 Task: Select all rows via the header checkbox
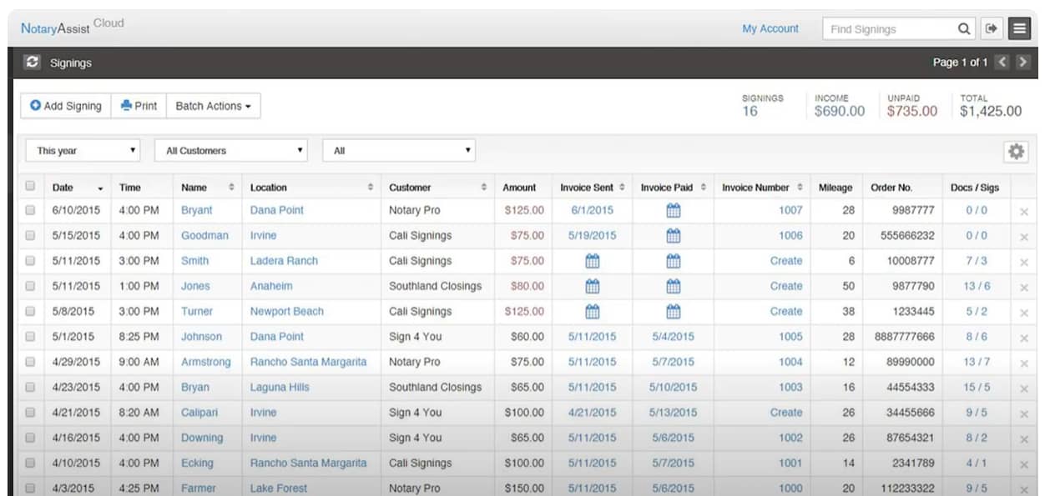tap(30, 186)
